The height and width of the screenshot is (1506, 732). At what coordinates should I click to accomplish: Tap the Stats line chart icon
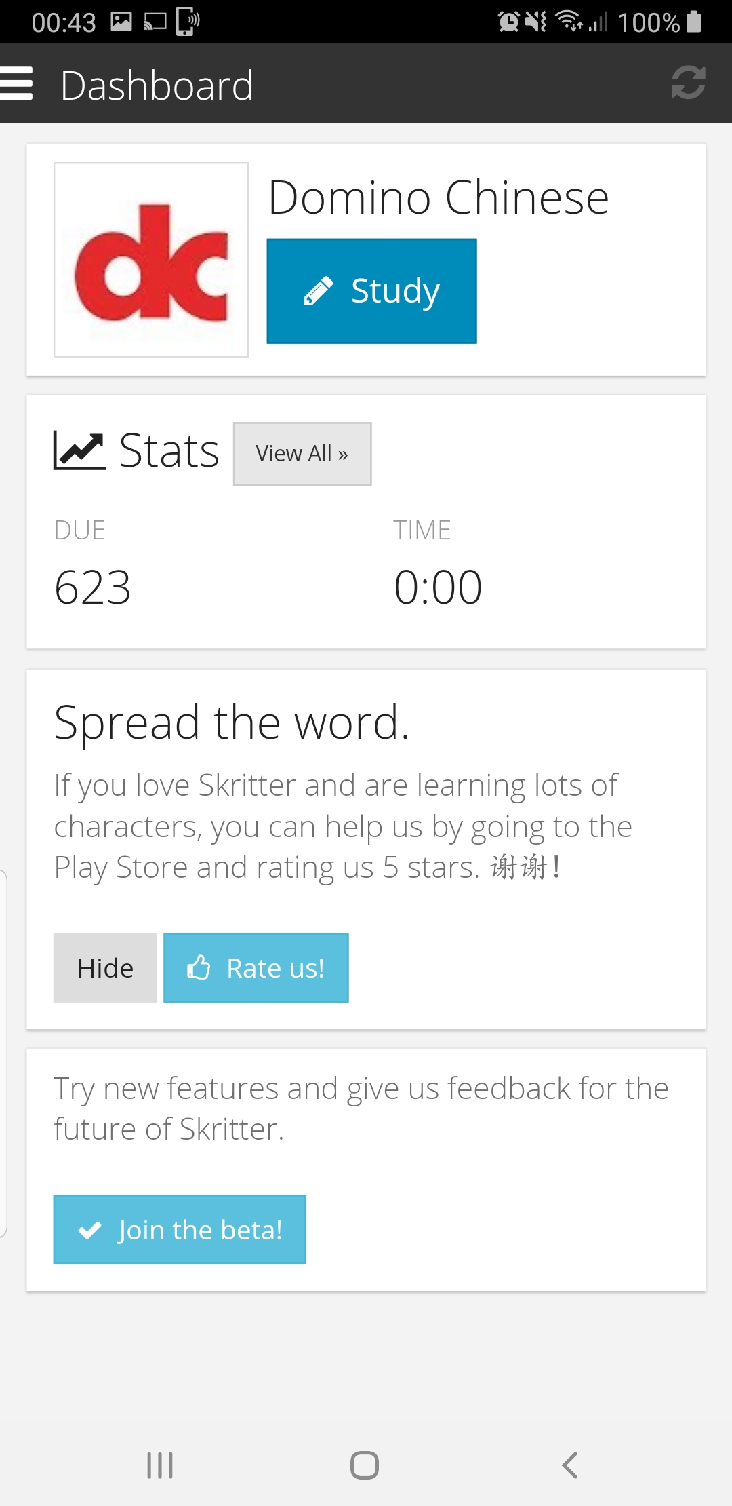79,451
